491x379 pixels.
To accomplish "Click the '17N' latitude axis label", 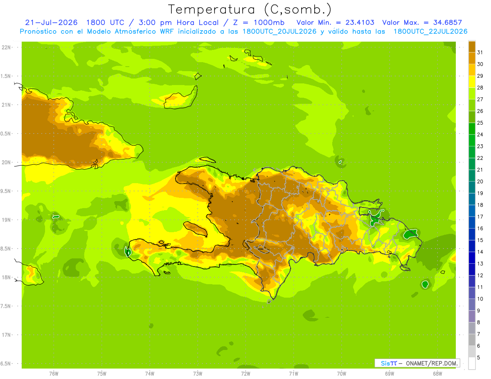I will tap(6, 335).
